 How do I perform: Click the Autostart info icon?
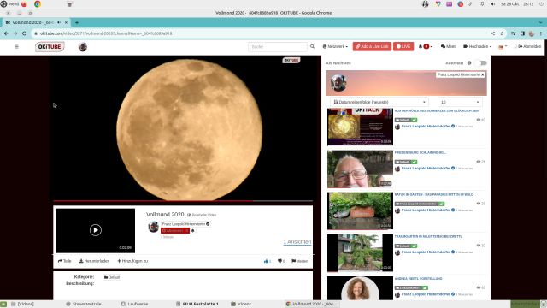pos(469,63)
